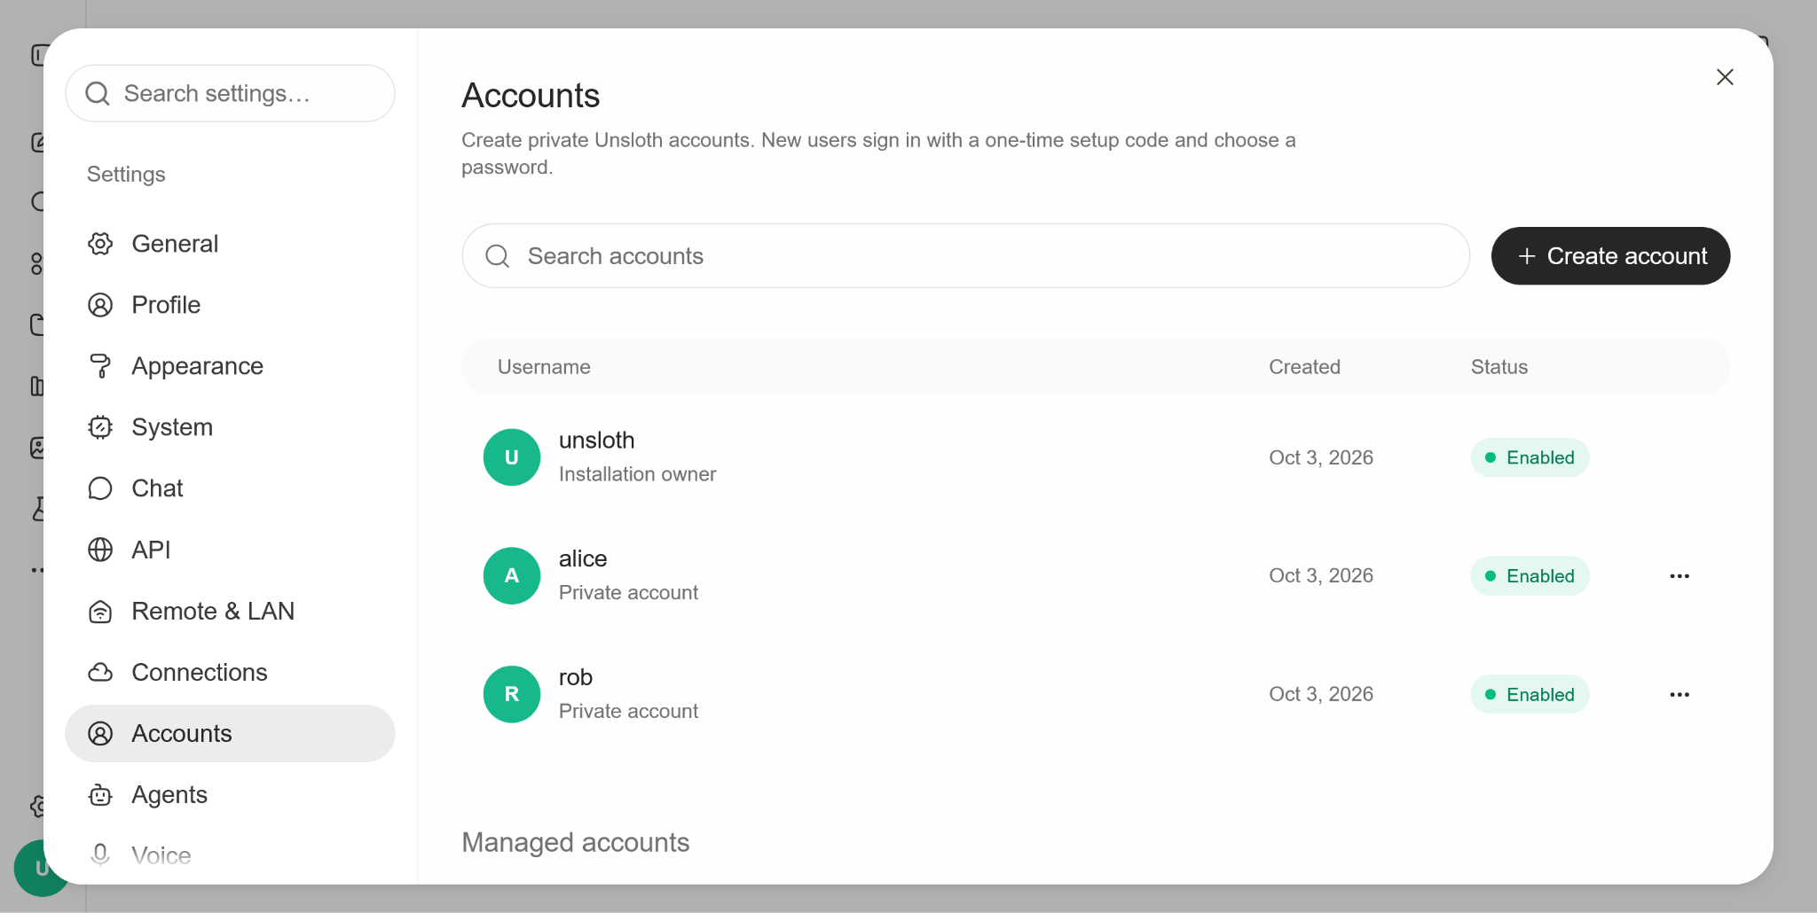Click the Managed accounts heading
1817x913 pixels.
coord(576,842)
